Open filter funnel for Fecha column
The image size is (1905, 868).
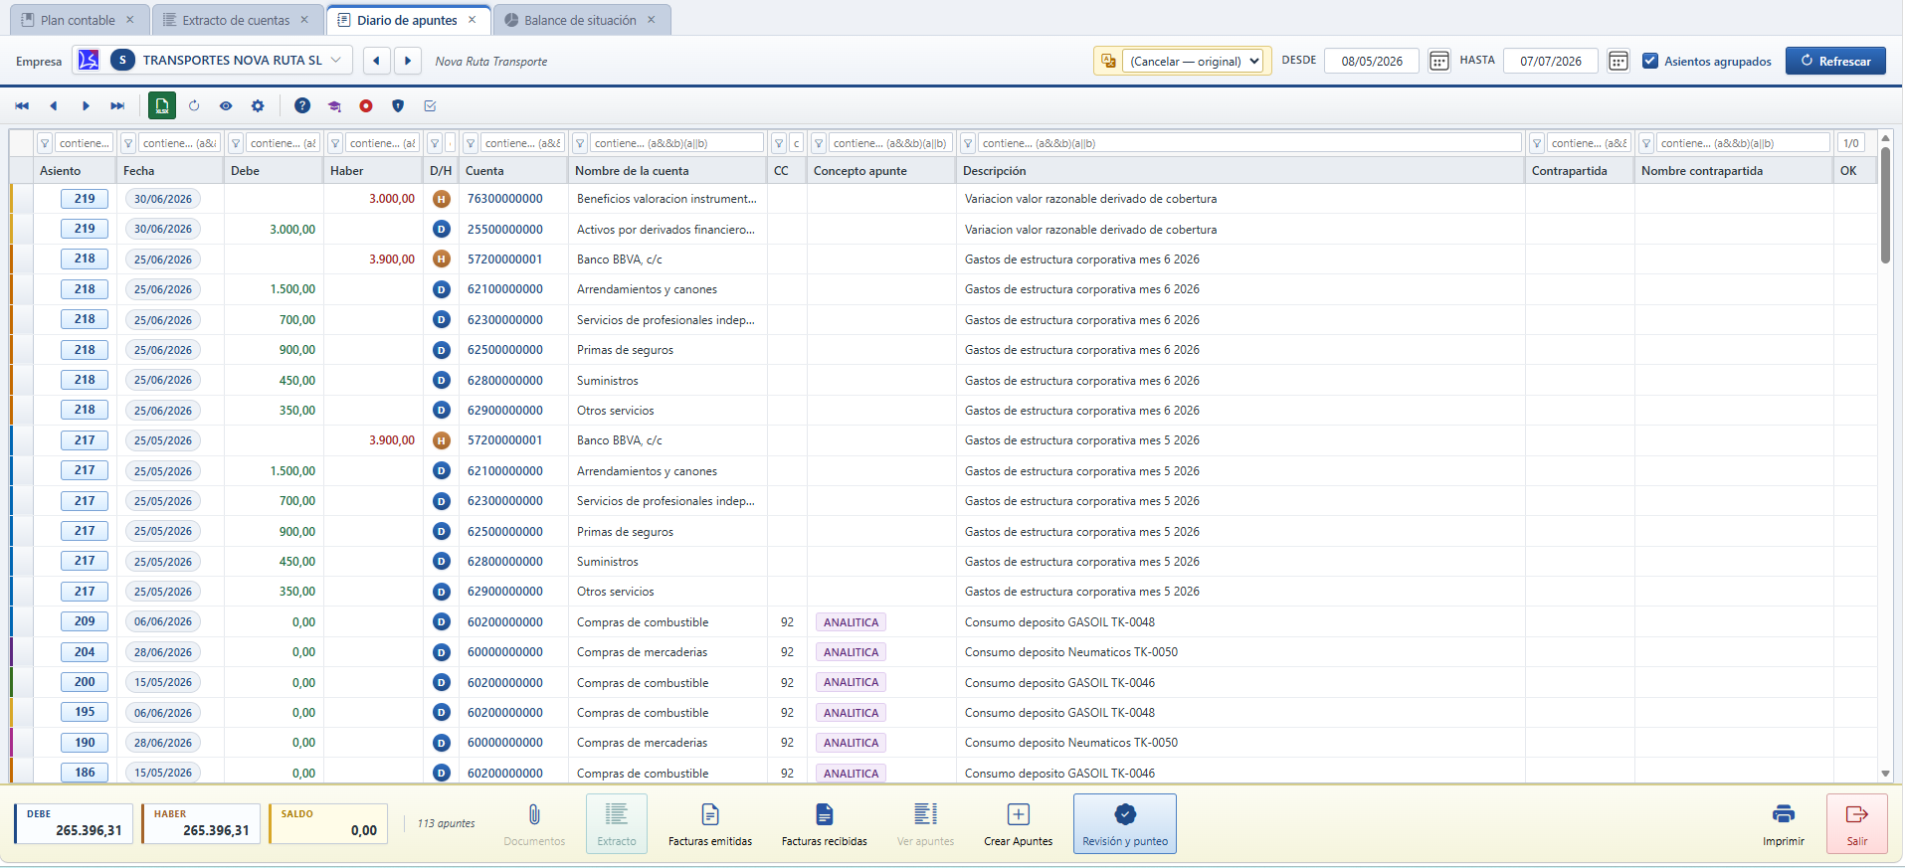click(128, 143)
